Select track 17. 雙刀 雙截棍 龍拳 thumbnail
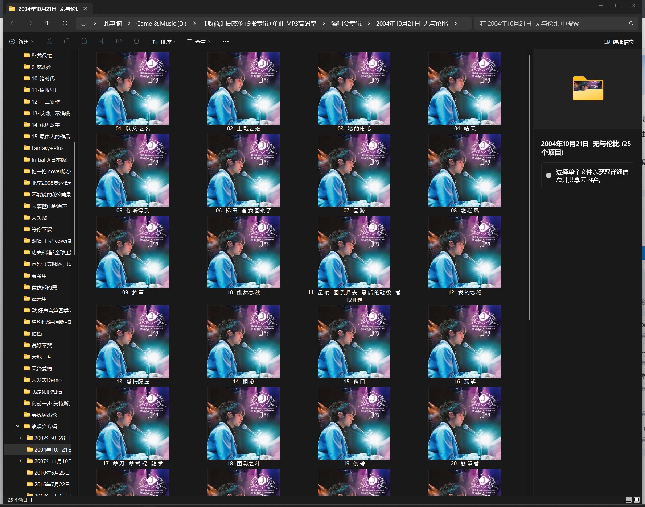The width and height of the screenshot is (645, 507). pos(133,423)
